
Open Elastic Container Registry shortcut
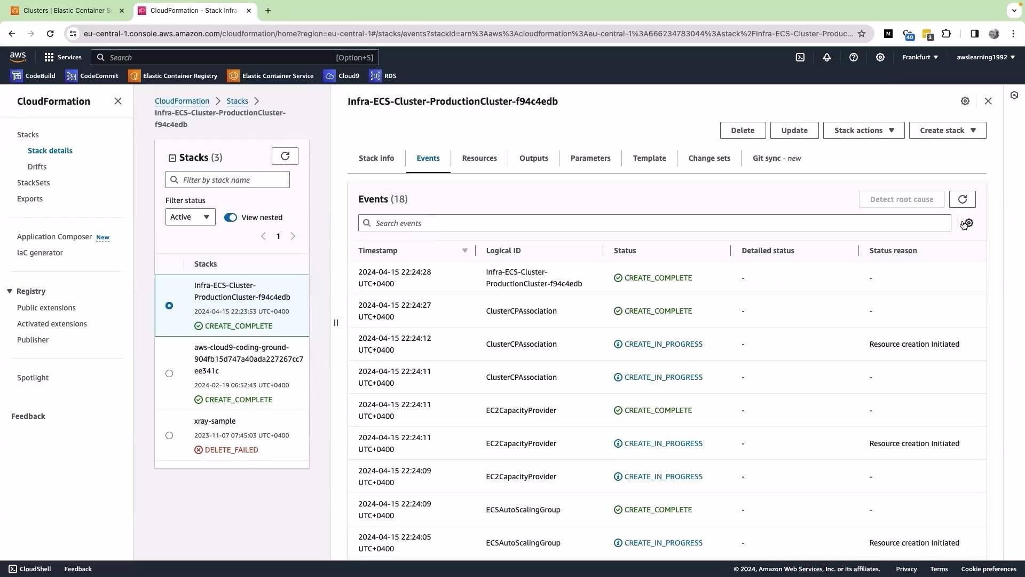[x=173, y=76]
